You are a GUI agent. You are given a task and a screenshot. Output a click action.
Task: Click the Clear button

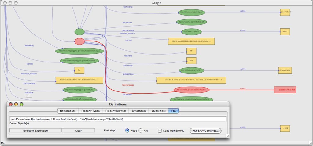coord(78,130)
